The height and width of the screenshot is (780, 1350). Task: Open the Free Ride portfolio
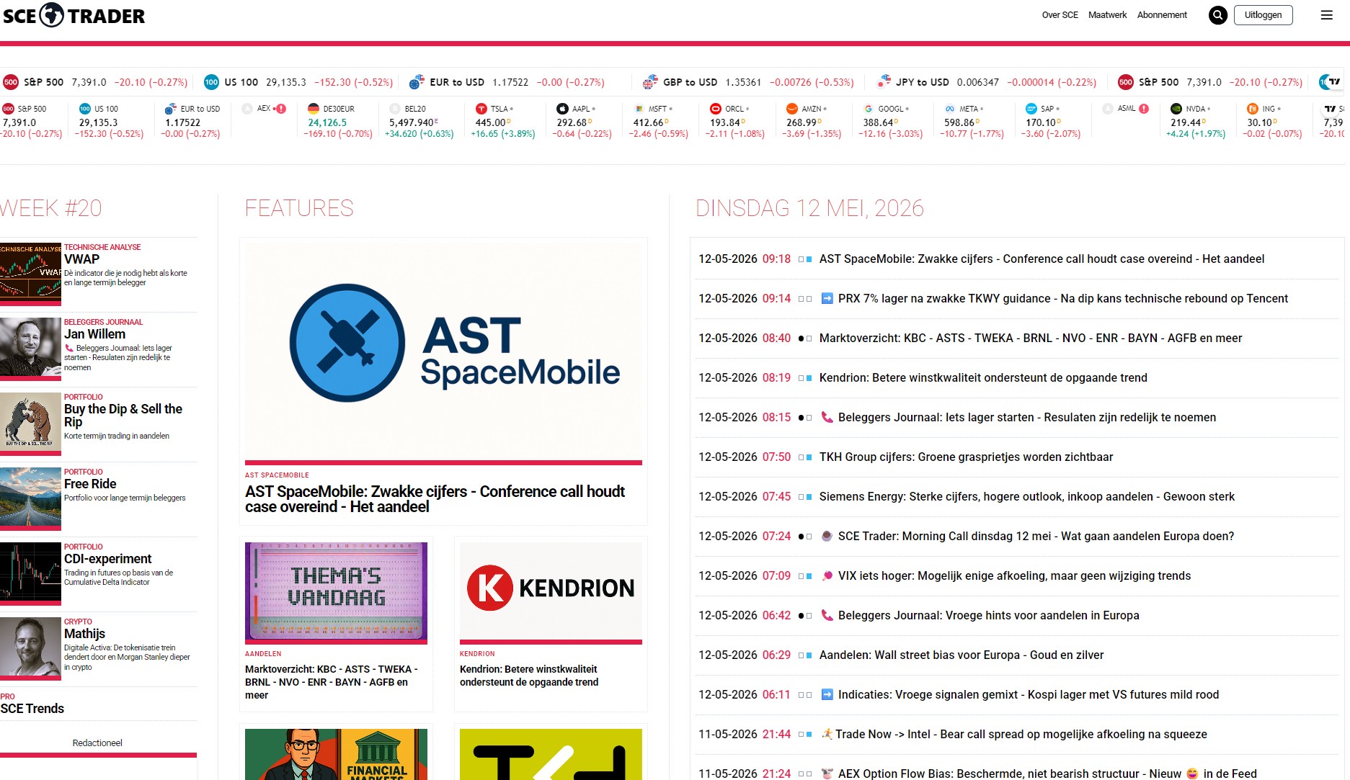[90, 484]
